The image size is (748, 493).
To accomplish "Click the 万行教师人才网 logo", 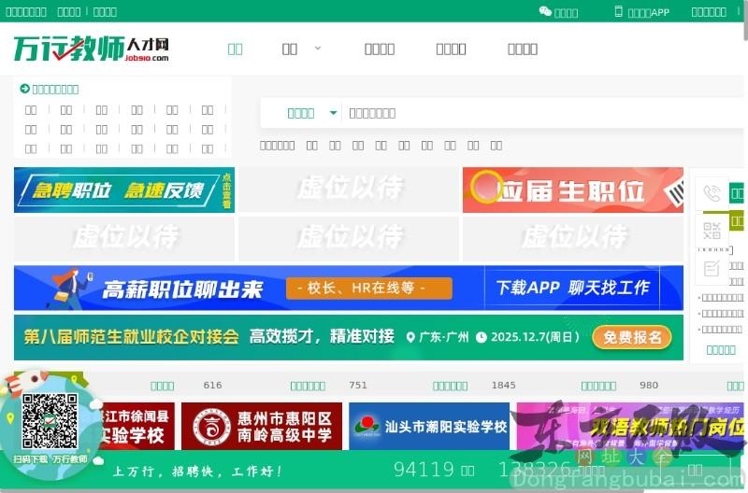I will (91, 49).
